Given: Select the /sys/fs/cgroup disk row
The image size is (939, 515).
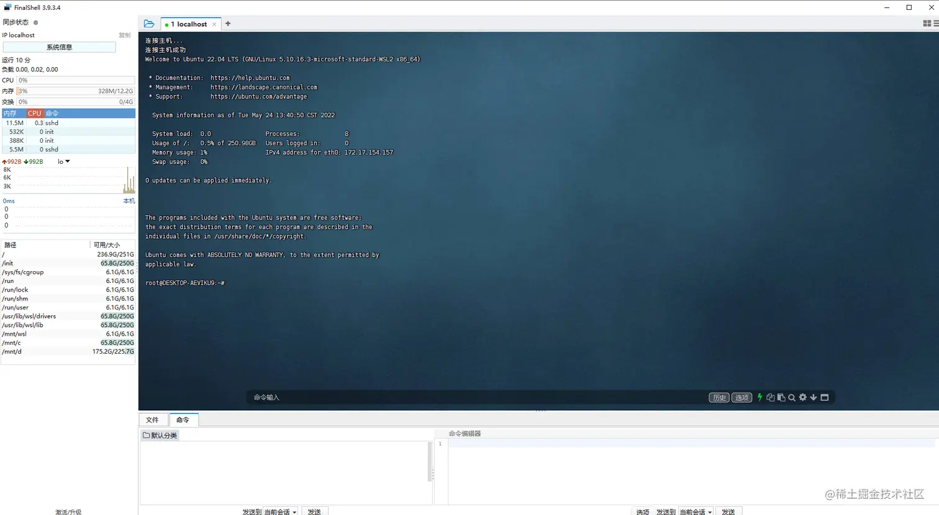Looking at the screenshot, I should pyautogui.click(x=68, y=272).
